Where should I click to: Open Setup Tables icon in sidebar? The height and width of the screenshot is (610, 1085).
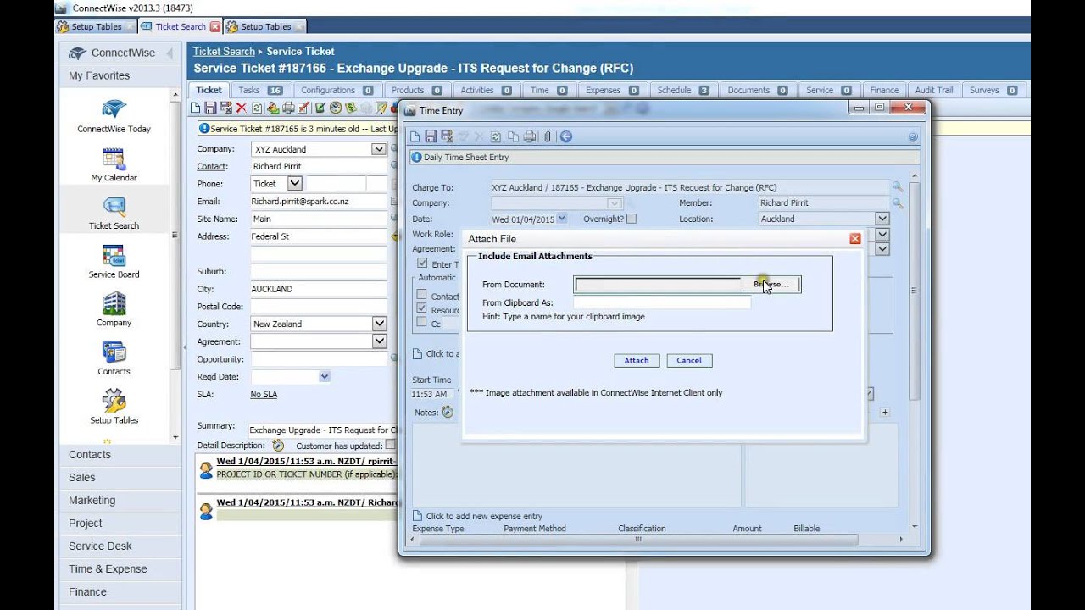coord(114,407)
